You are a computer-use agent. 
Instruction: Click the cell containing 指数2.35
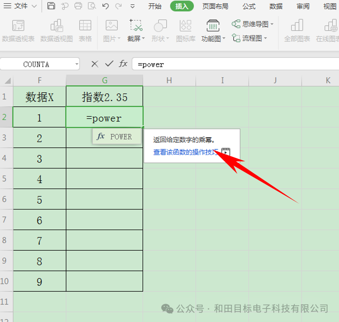coord(104,96)
